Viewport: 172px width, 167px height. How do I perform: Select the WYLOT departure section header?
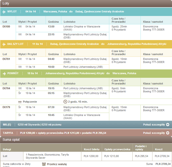point(86,12)
